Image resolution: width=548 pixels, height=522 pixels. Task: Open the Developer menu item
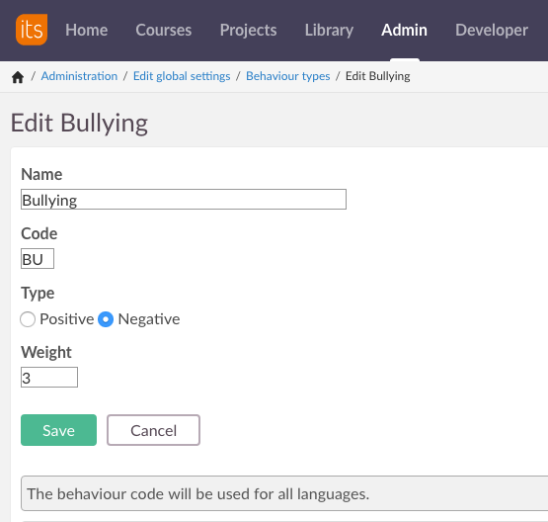click(492, 30)
